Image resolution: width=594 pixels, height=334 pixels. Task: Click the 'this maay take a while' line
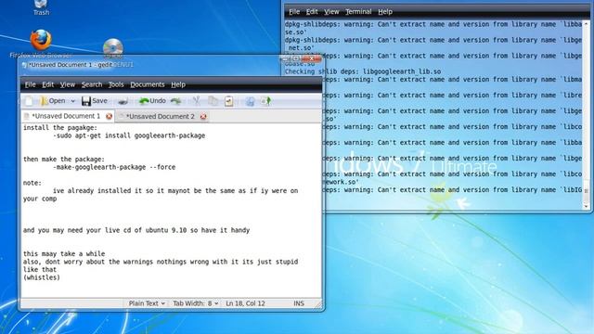pyautogui.click(x=64, y=253)
